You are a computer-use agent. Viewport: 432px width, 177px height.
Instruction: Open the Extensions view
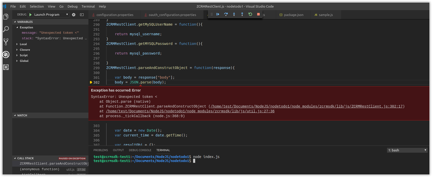(x=6, y=67)
